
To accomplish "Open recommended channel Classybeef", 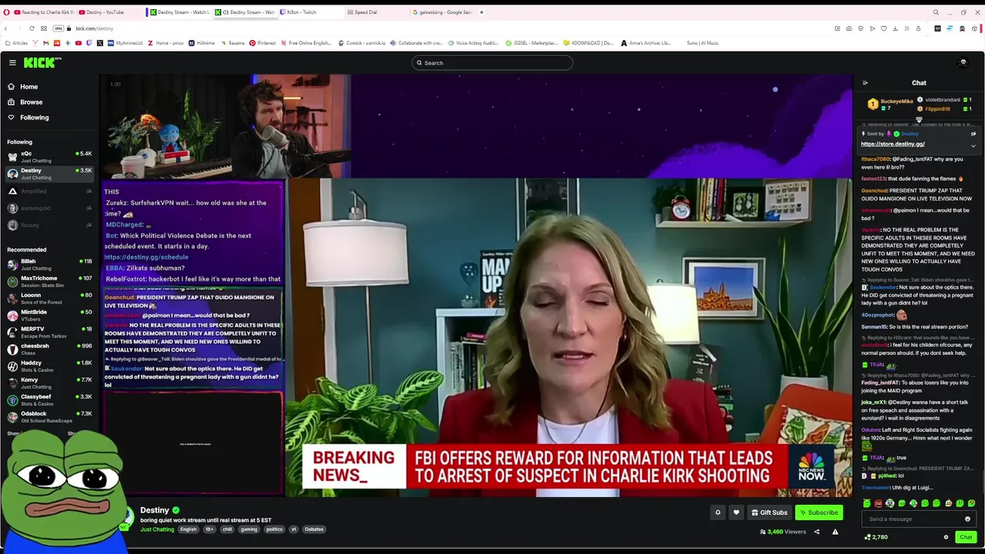I will click(49, 399).
